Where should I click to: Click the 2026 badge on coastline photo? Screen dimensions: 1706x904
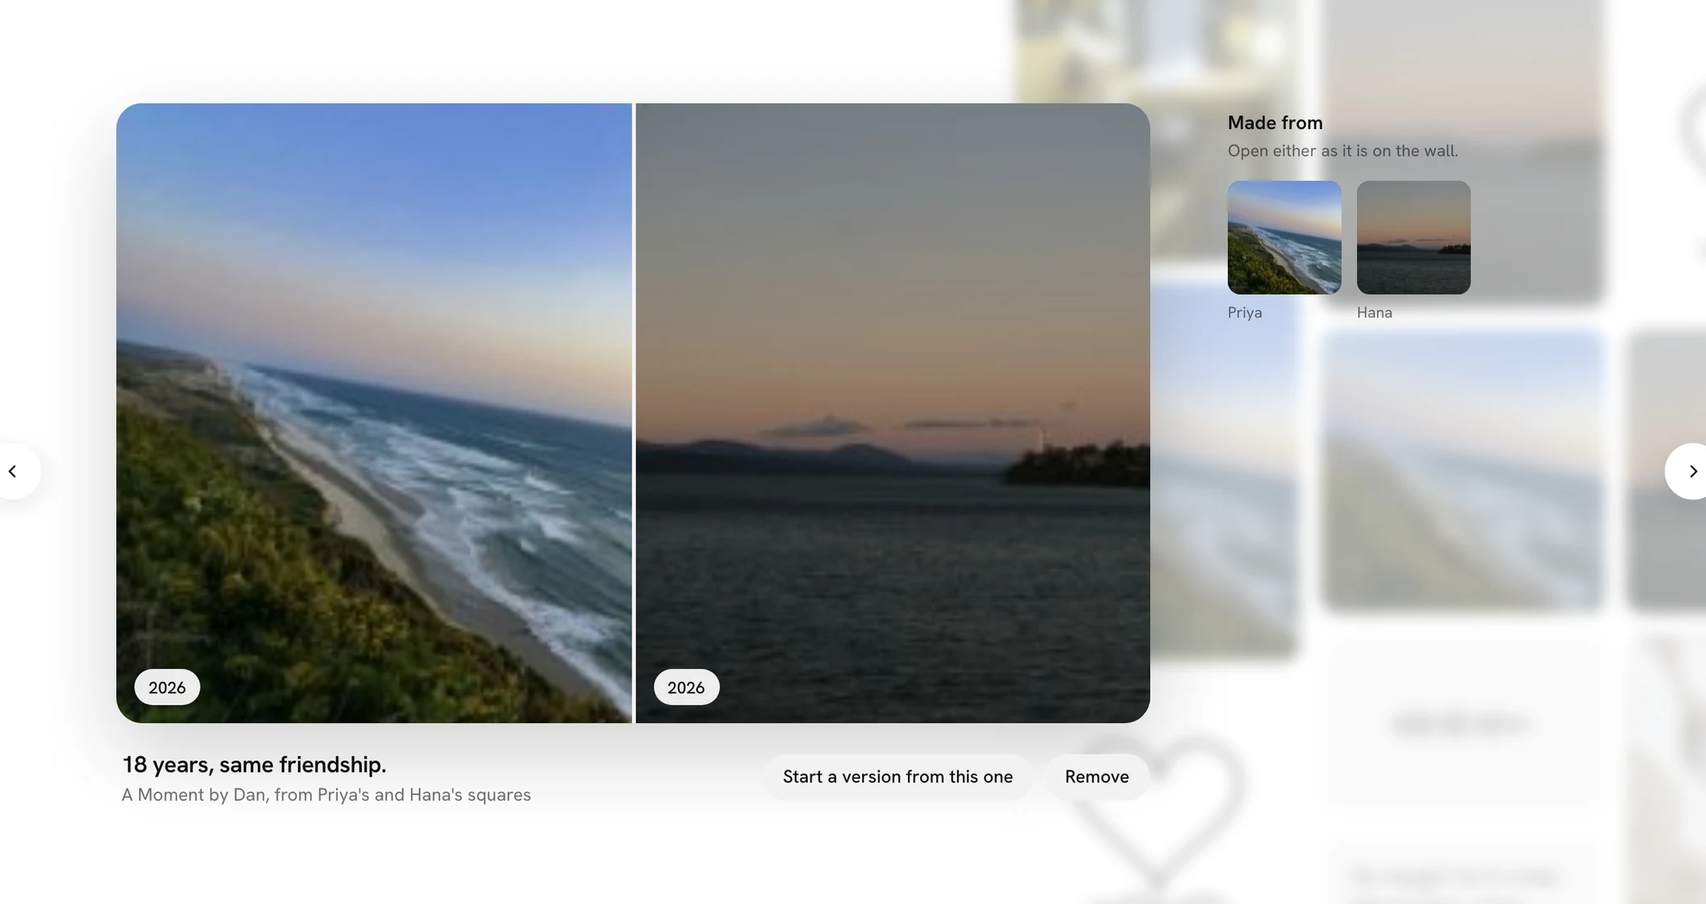(167, 688)
